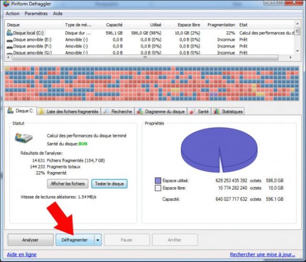Open the Défragmenter dropdown arrow
This screenshot has width=306, height=262.
click(x=98, y=240)
